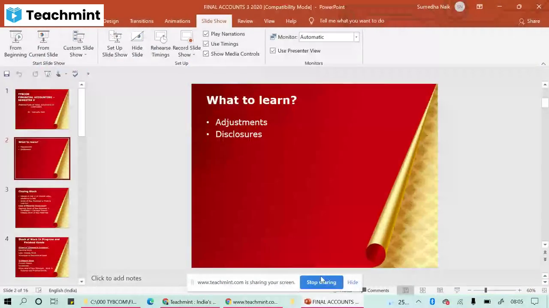The height and width of the screenshot is (308, 549).
Task: Click the spell check icon in status bar
Action: (x=39, y=290)
